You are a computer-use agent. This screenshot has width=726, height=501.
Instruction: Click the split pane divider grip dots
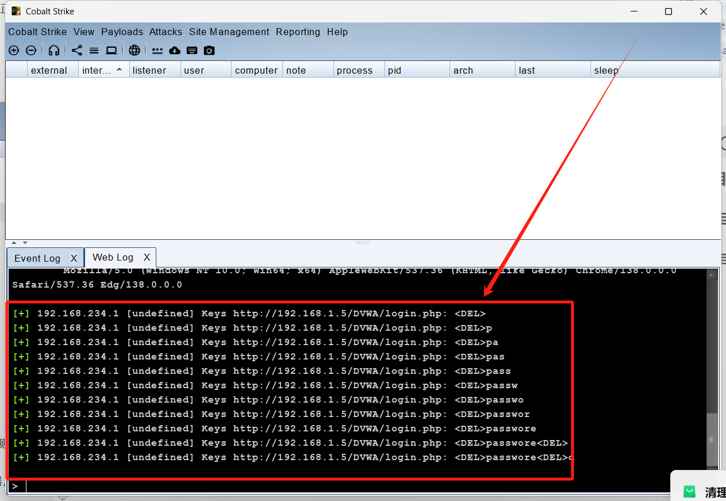tap(363, 243)
